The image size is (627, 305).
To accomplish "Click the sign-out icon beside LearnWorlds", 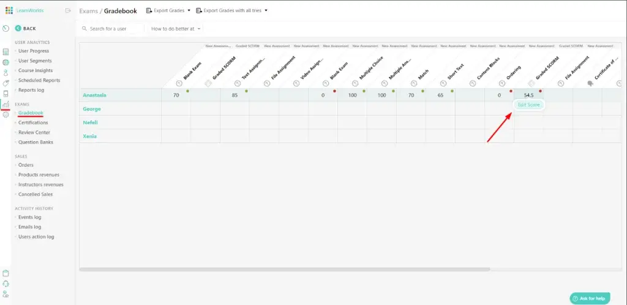I will (x=68, y=10).
